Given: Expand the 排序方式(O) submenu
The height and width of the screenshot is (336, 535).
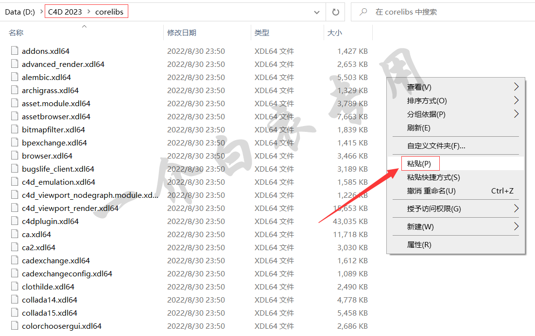Looking at the screenshot, I should pyautogui.click(x=516, y=100).
